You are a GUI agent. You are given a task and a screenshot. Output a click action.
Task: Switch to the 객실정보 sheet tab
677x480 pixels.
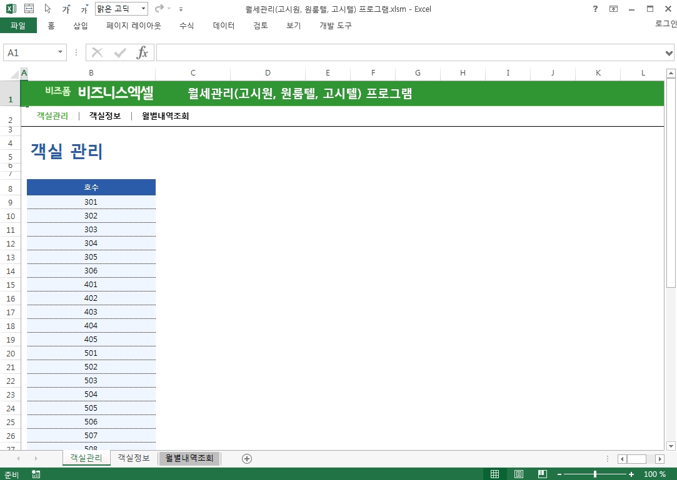click(134, 458)
